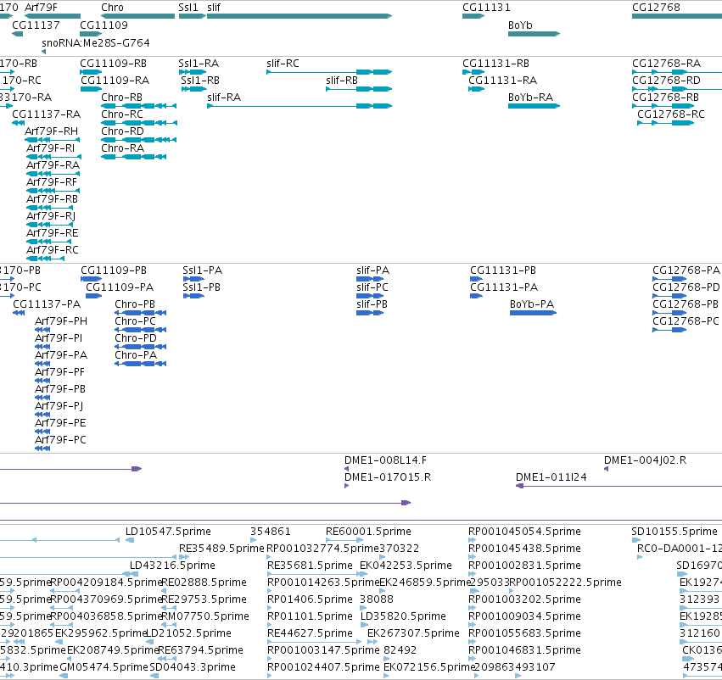
Task: Open the Ssl1 gene feature
Action: pyautogui.click(x=192, y=16)
